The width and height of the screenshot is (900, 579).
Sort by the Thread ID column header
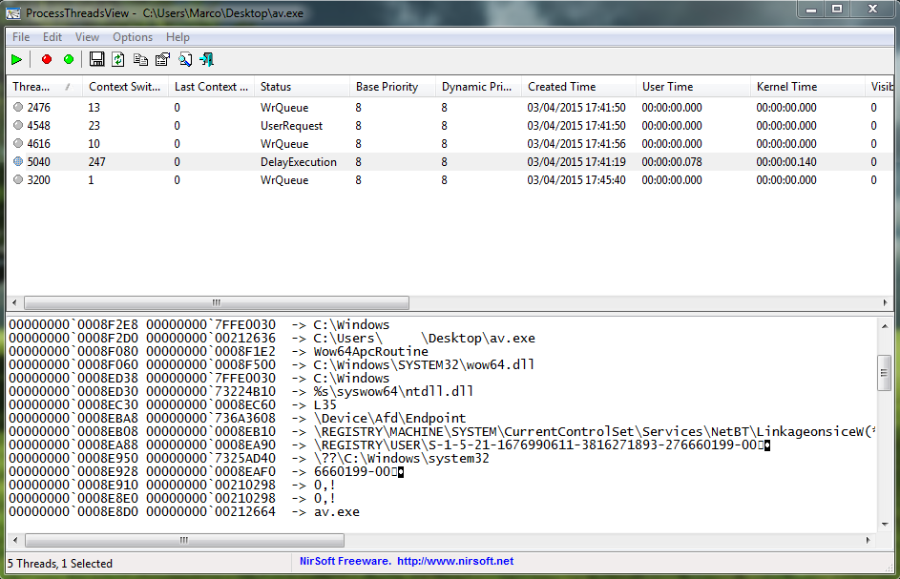click(x=44, y=87)
